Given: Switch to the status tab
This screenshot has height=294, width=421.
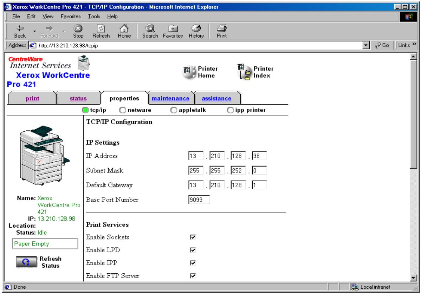Looking at the screenshot, I should pyautogui.click(x=78, y=98).
